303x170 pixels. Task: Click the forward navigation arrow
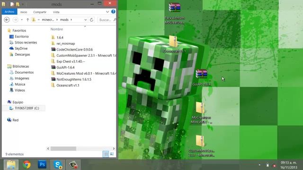(15, 20)
